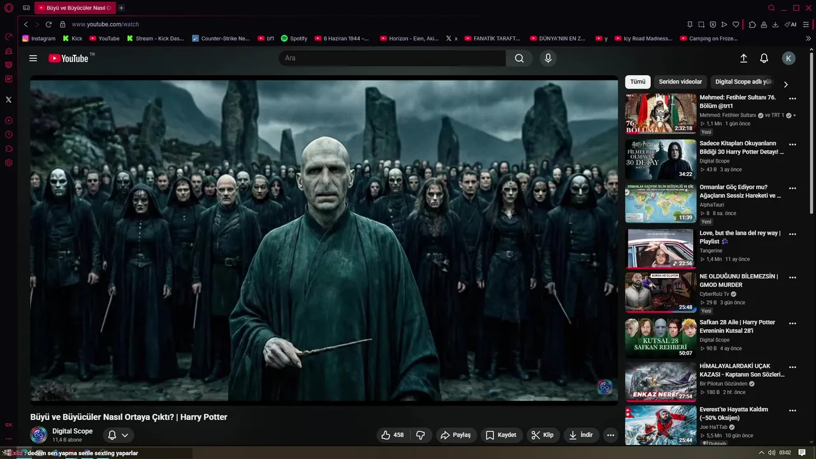Screen dimensions: 816x459
Task: Open options for Ormanlar Göç Ediyor video
Action: pos(792,189)
